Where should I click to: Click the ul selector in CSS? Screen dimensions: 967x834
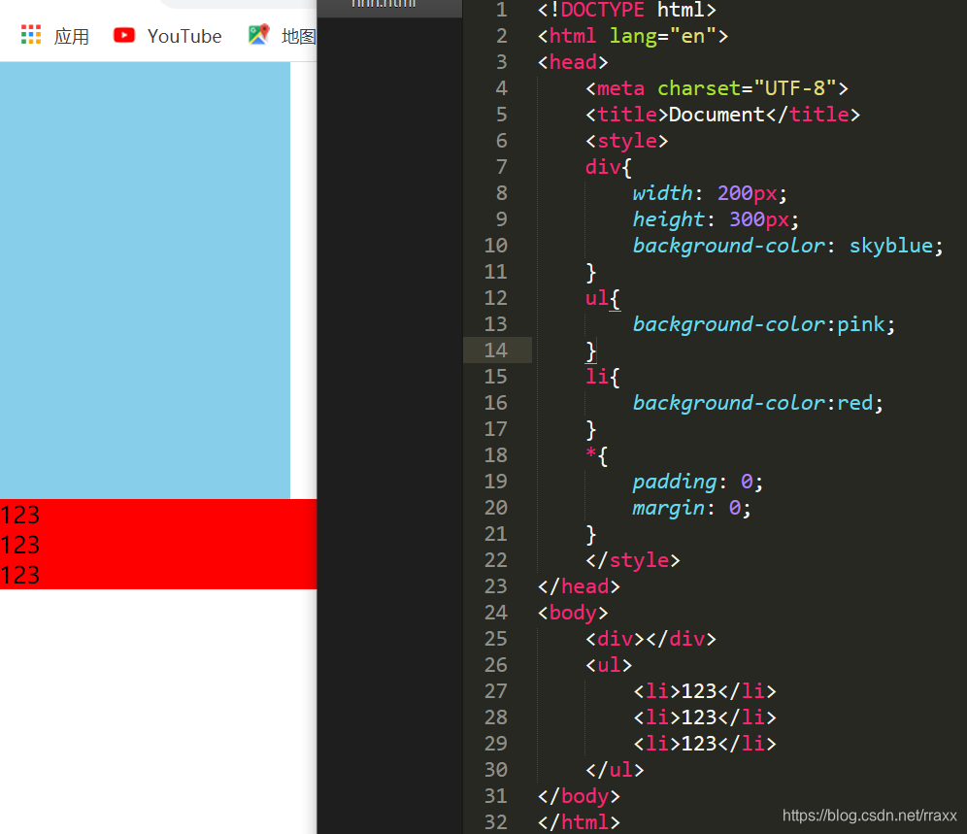(x=597, y=298)
